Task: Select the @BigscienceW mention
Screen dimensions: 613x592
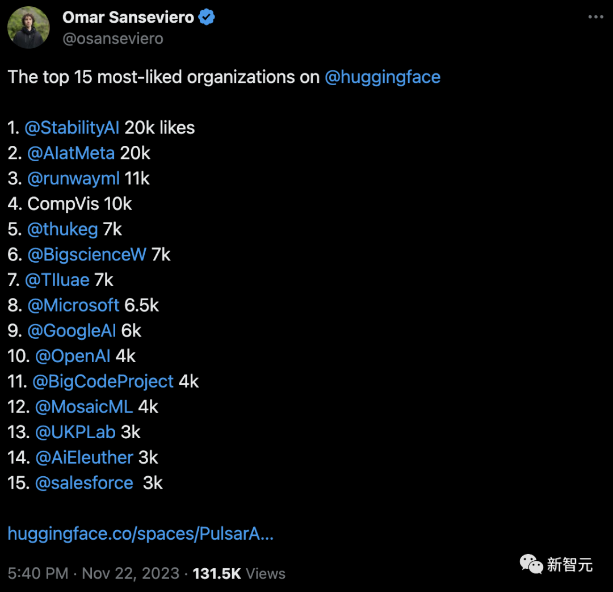Action: [x=87, y=255]
